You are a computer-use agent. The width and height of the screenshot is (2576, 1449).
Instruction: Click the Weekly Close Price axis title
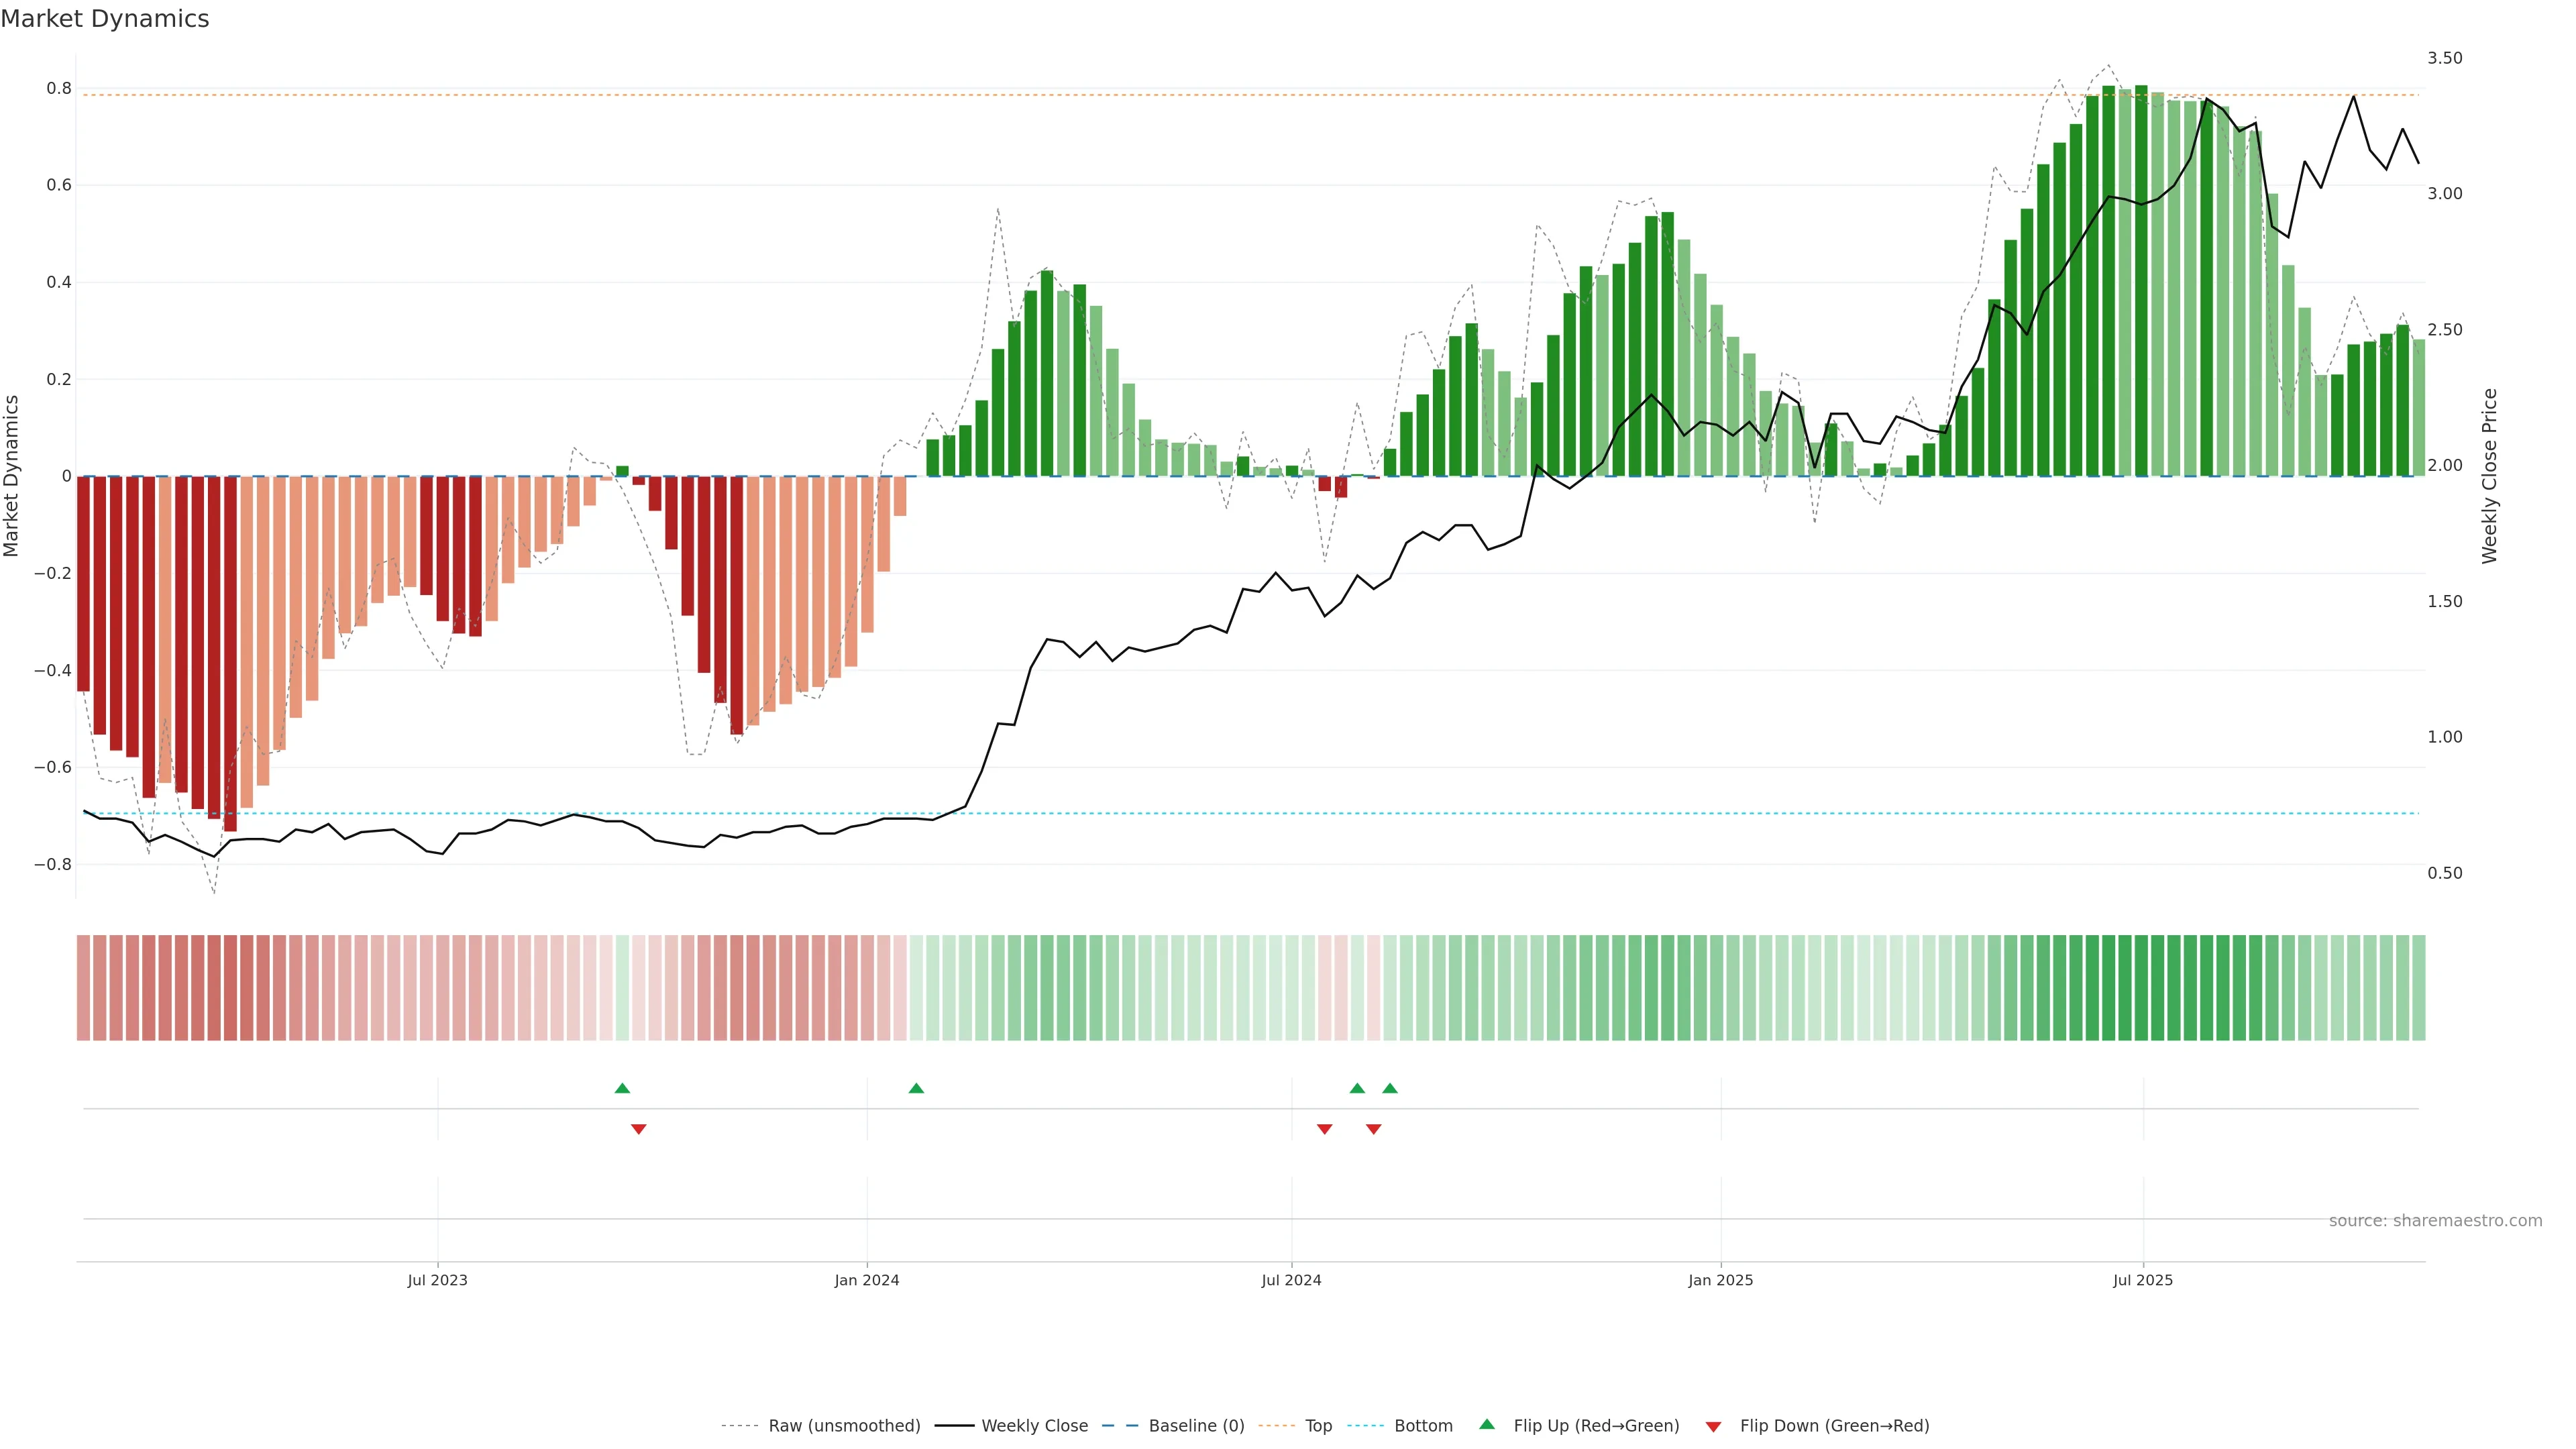(2489, 476)
